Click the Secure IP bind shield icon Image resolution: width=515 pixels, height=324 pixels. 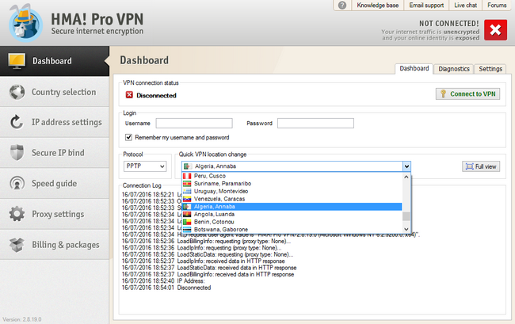17,153
